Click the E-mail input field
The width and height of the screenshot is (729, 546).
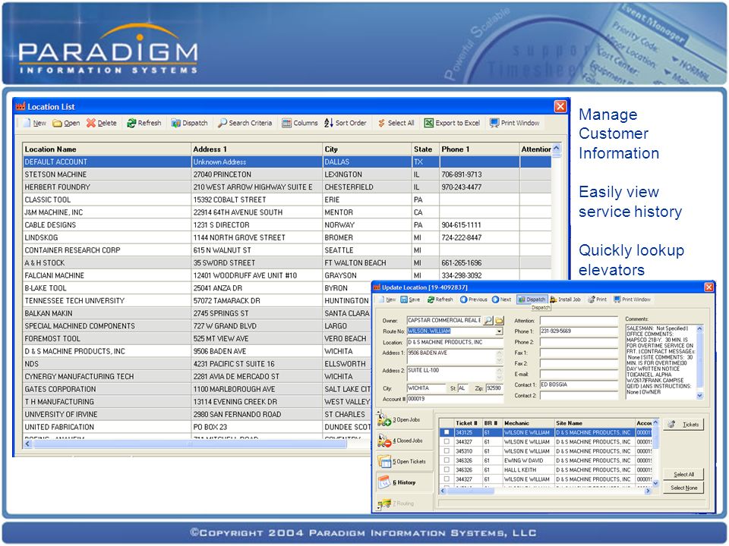click(579, 374)
